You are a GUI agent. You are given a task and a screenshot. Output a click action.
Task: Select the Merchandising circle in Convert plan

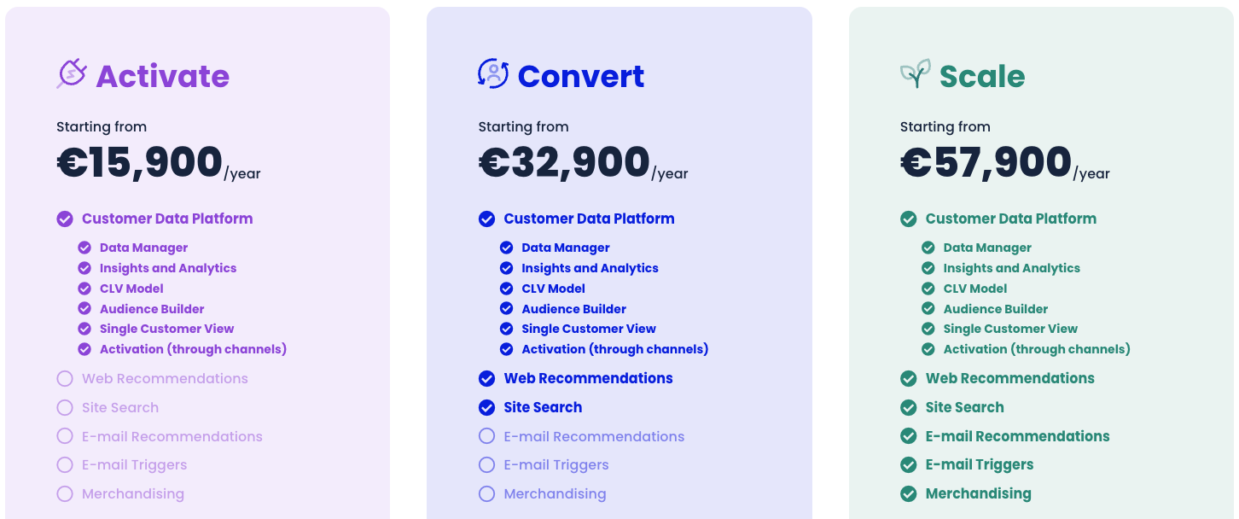(486, 493)
